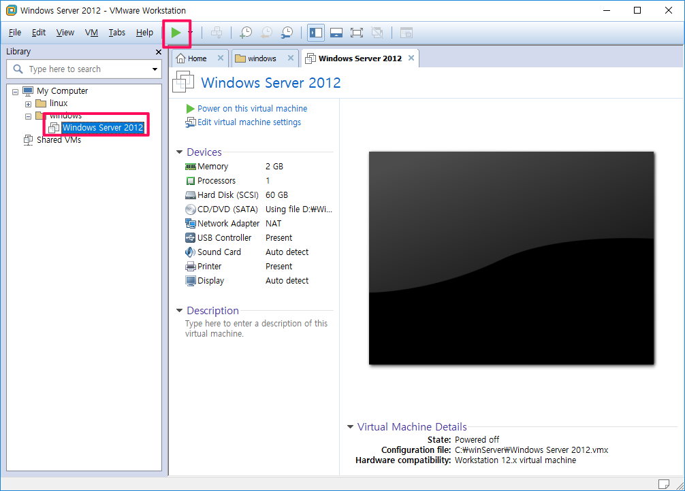Image resolution: width=685 pixels, height=491 pixels.
Task: Close the Library panel
Action: click(x=158, y=52)
